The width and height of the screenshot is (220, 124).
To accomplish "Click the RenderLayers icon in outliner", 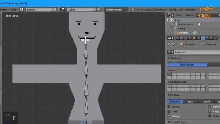I will 176,24.
